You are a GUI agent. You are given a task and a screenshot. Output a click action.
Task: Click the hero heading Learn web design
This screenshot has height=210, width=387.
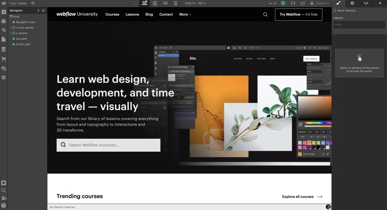(115, 93)
